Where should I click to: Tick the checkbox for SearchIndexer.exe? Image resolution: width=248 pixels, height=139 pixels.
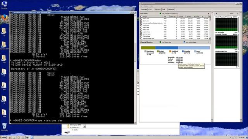(141, 39)
